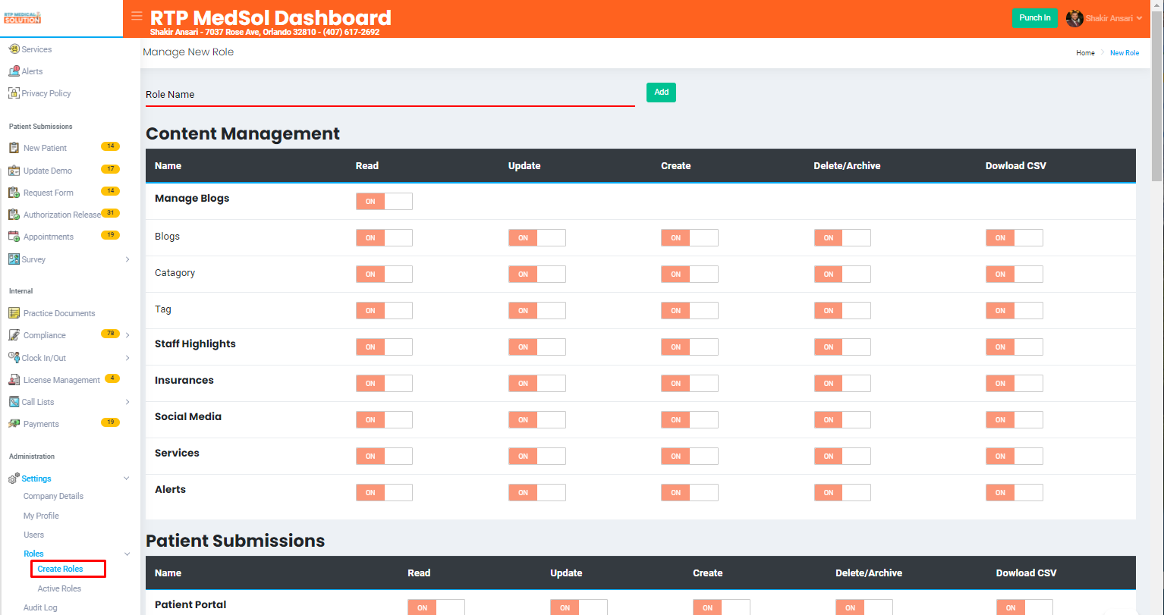Click the License Management icon
This screenshot has height=615, width=1164.
(14, 380)
